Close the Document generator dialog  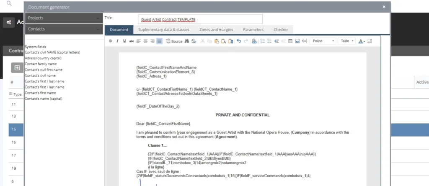[x=384, y=7]
